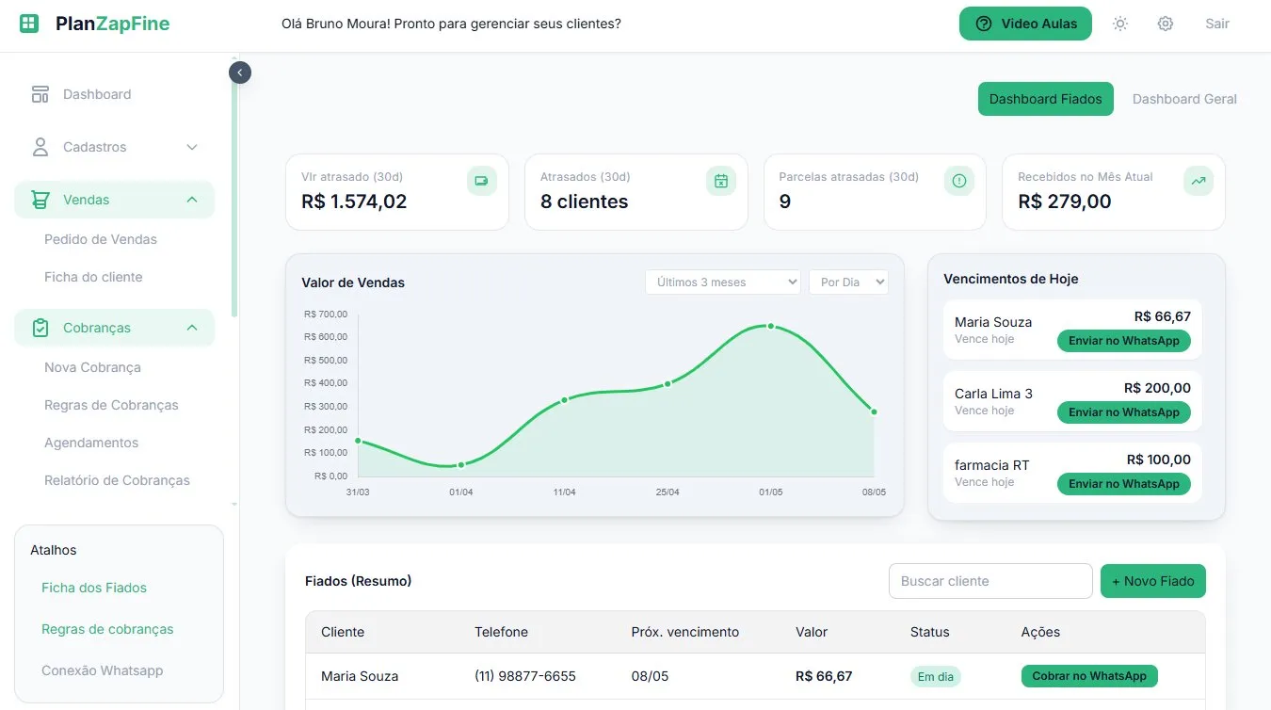Open the Últimos 3 meses period dropdown

click(723, 282)
